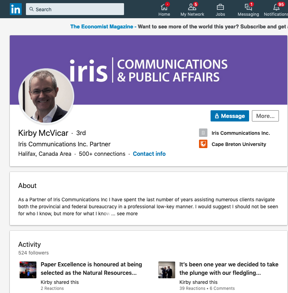Open the one year anniversary post thumbnail
The height and width of the screenshot is (293, 288).
tap(167, 270)
